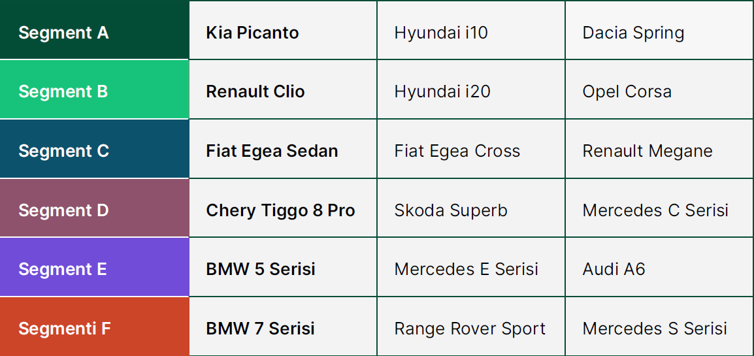This screenshot has height=356, width=754.
Task: Select the Hyundai i20 cell
Action: (442, 91)
